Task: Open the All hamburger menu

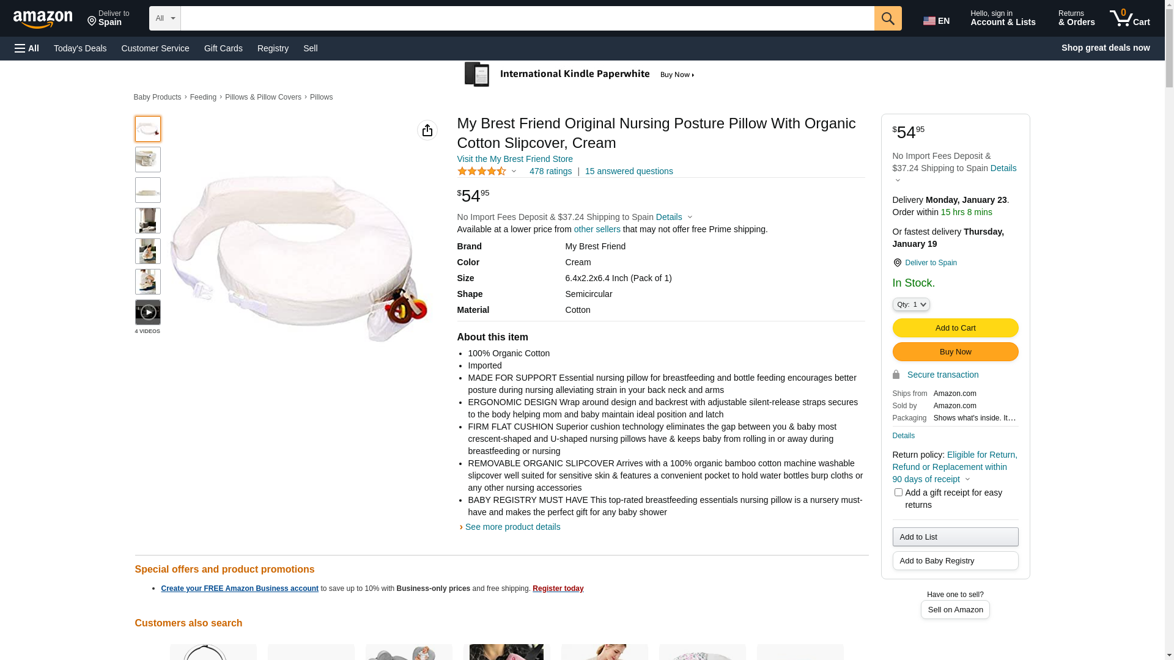Action: [x=27, y=48]
